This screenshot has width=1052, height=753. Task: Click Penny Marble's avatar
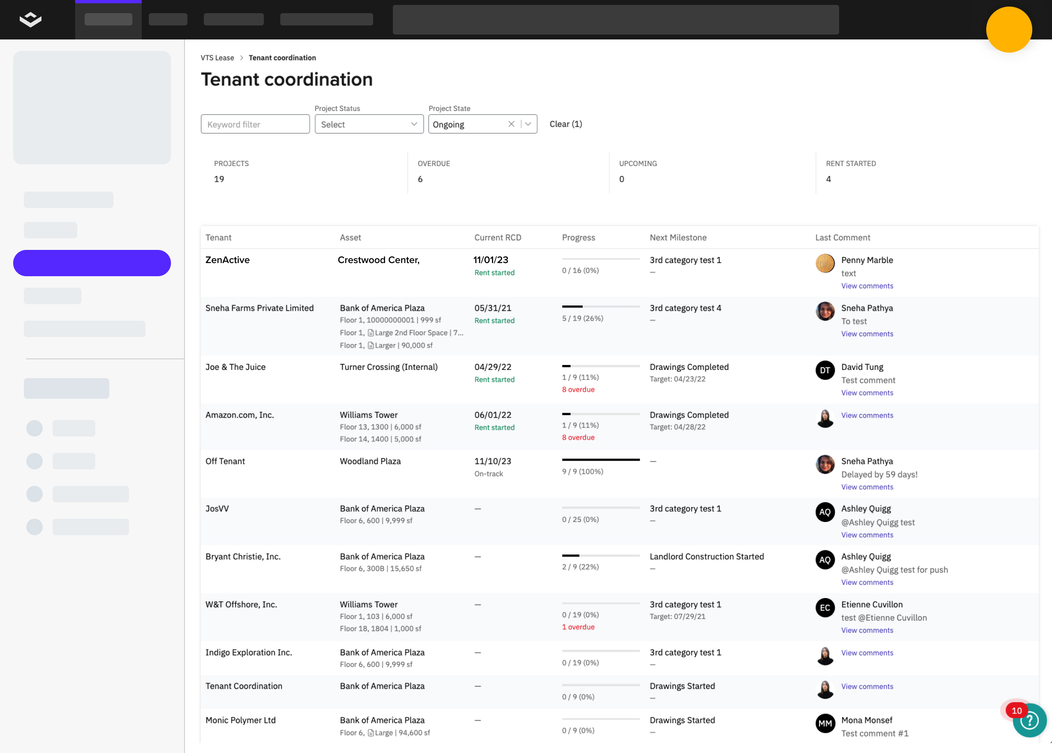pos(825,263)
